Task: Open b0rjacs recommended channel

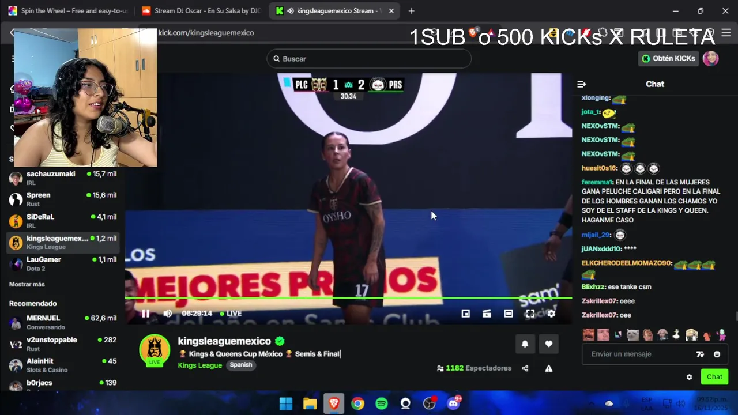Action: point(63,384)
